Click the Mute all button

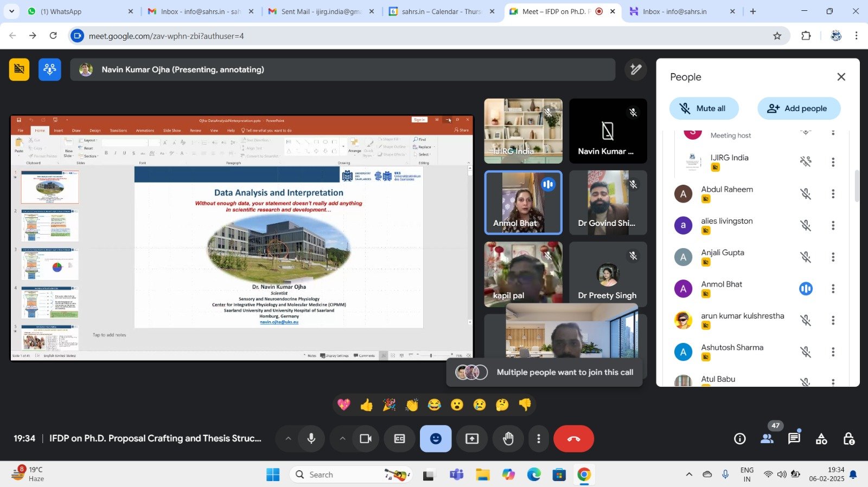coord(704,108)
